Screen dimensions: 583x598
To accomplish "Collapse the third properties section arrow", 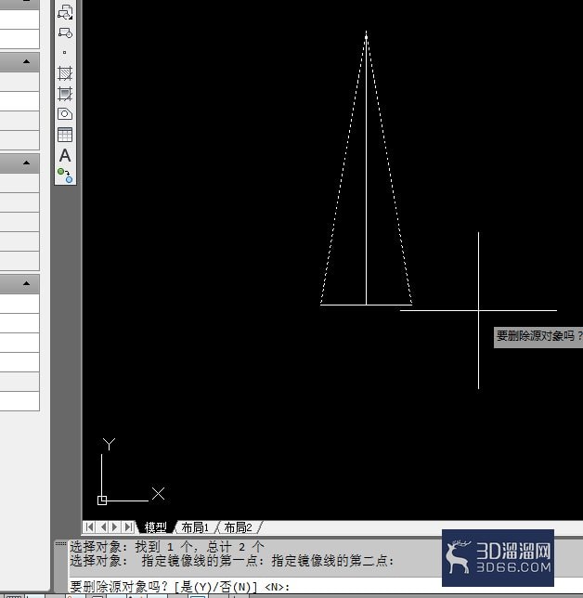I will coord(26,283).
